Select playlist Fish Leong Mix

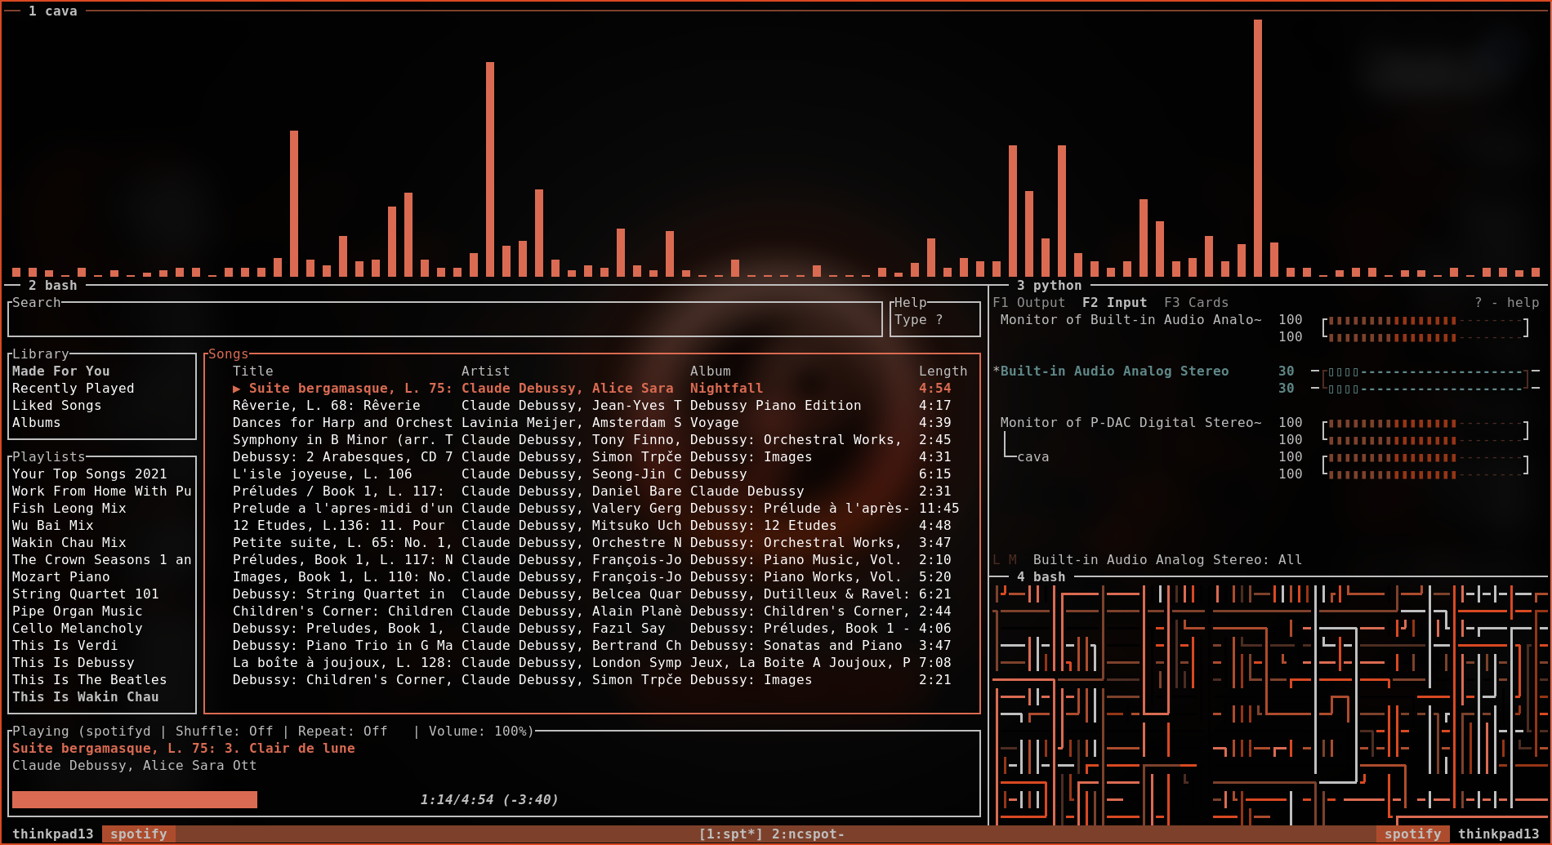point(69,509)
